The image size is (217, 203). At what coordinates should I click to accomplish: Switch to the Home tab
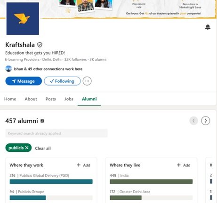click(10, 99)
